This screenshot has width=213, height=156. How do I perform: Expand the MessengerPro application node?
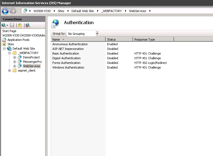coord(15,62)
